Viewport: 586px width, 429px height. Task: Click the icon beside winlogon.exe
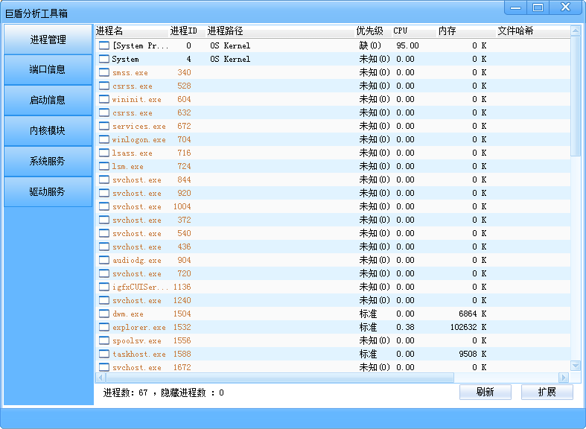[x=104, y=140]
